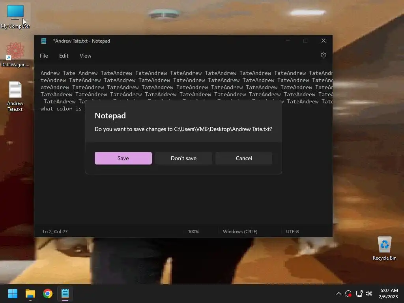Click the 'what color is' text line

click(x=61, y=109)
